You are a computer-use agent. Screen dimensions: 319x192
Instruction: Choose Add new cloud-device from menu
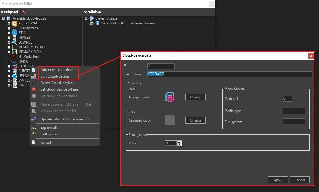tap(58, 70)
